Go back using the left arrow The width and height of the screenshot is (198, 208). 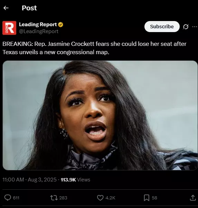coord(6,8)
